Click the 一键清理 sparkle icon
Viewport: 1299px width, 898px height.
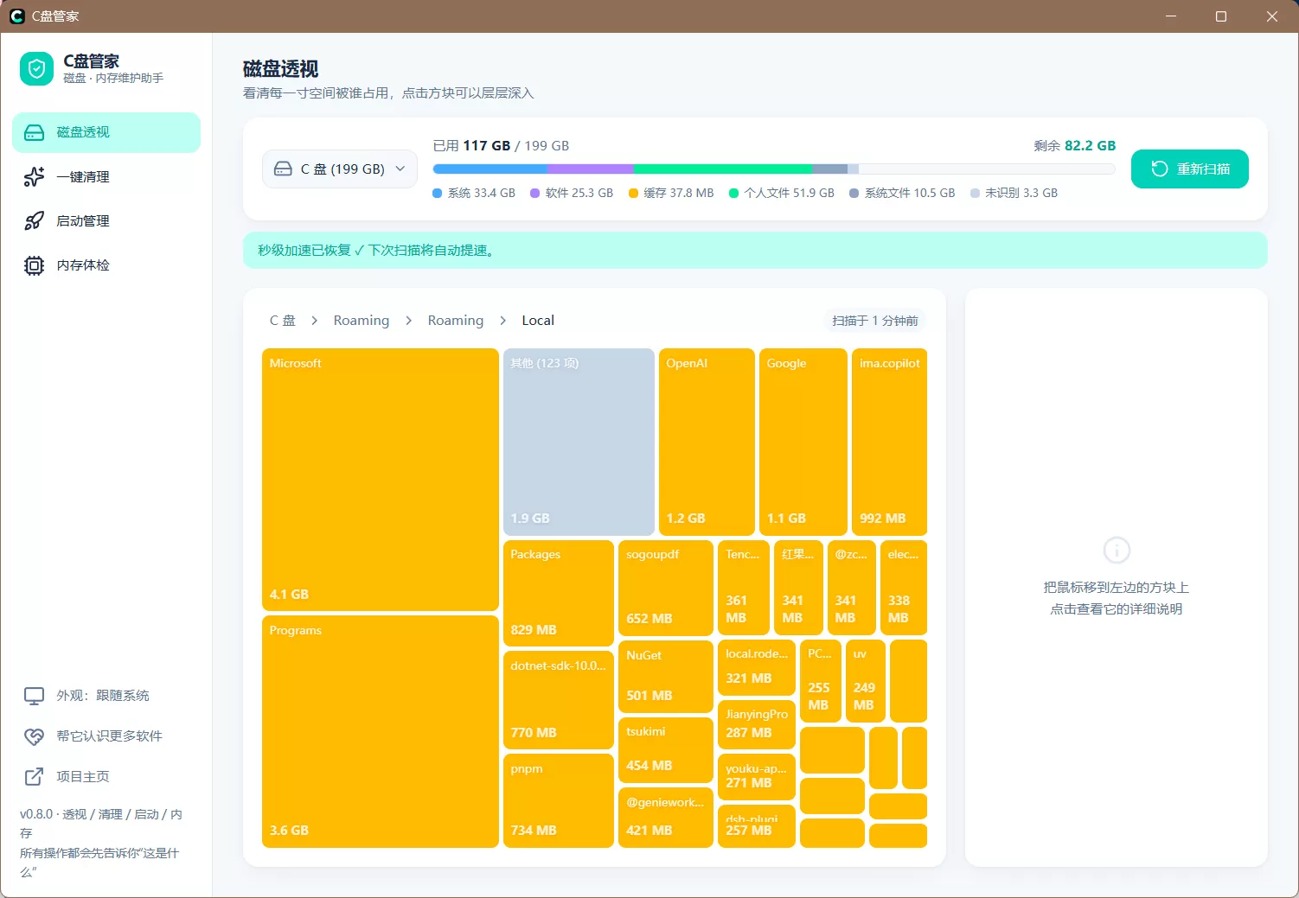(34, 176)
